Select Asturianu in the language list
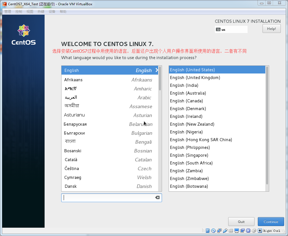Image resolution: width=288 pixels, height=236 pixels. (x=110, y=115)
